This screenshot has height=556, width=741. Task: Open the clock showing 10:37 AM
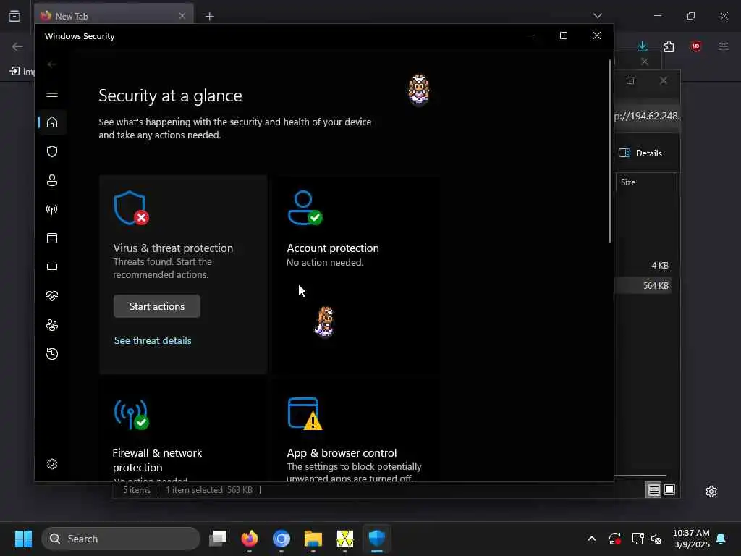(x=691, y=539)
